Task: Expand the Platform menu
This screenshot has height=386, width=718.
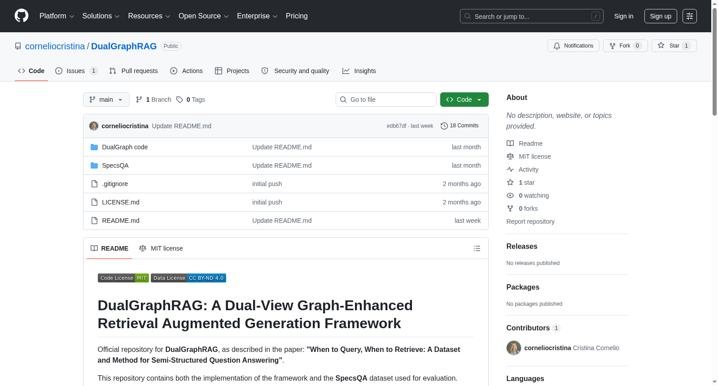Action: pyautogui.click(x=57, y=16)
